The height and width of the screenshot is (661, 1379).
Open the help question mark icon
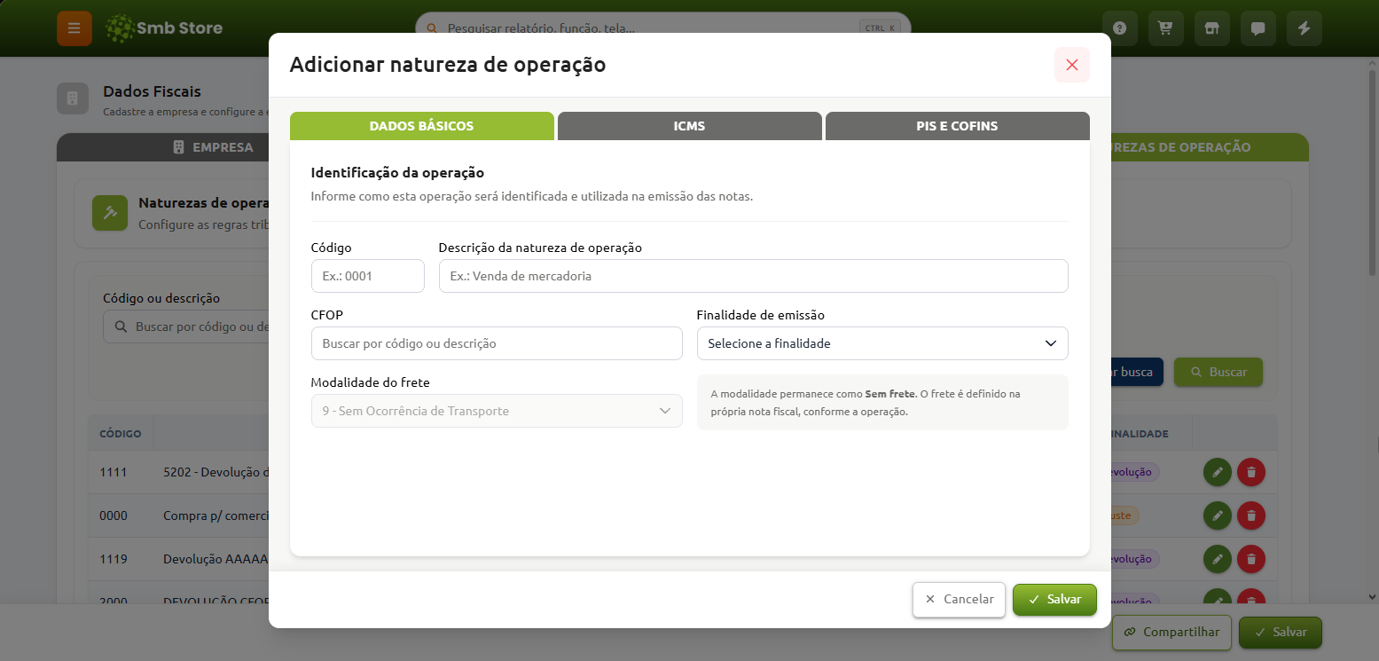[x=1119, y=28]
